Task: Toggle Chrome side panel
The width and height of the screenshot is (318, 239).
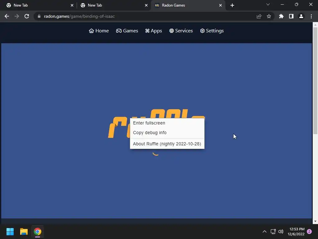Action: click(x=291, y=16)
